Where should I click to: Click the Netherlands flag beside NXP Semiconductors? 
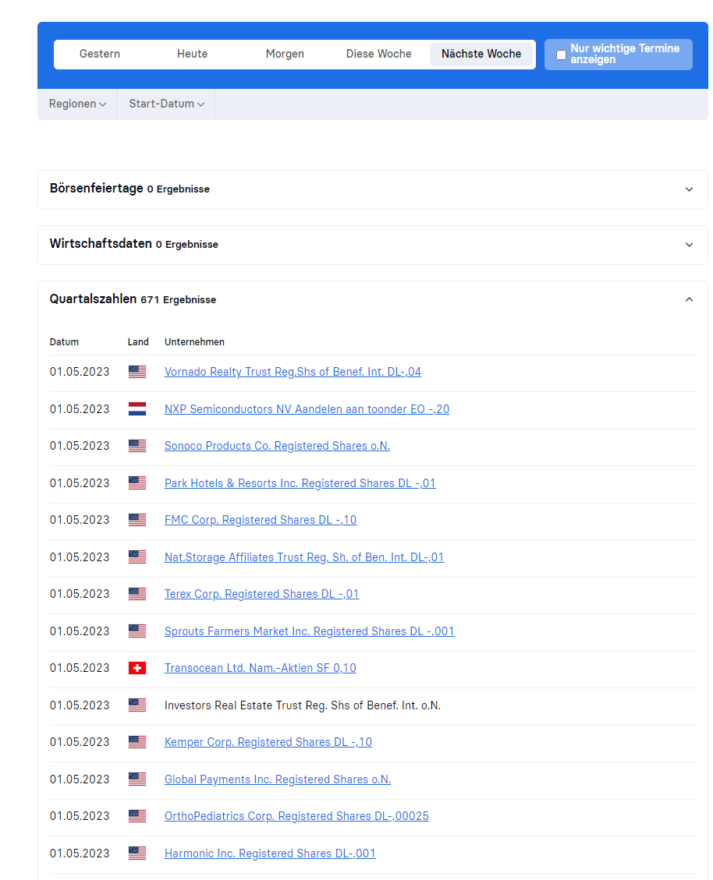(x=137, y=408)
